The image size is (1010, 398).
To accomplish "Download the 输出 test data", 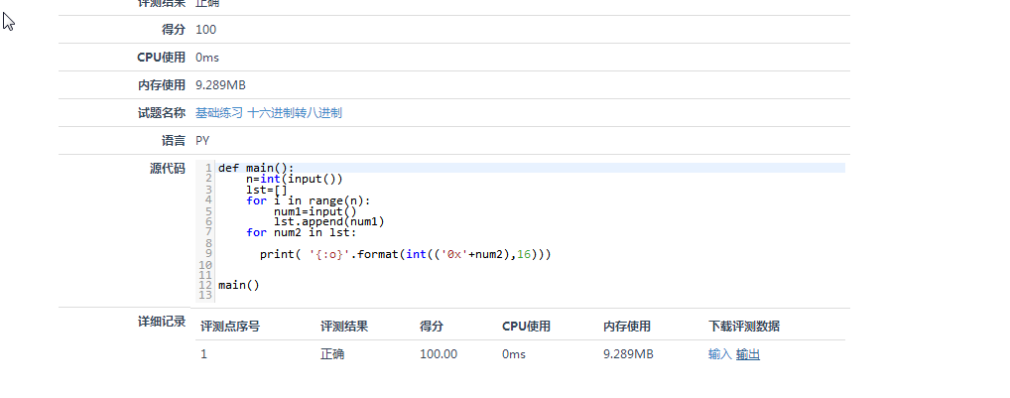I will pyautogui.click(x=748, y=354).
